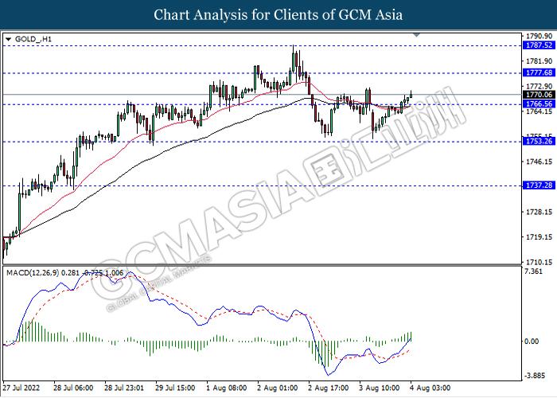This screenshot has width=557, height=398.
Task: Click the 28 Jul 06:00 time label
Action: [73, 388]
